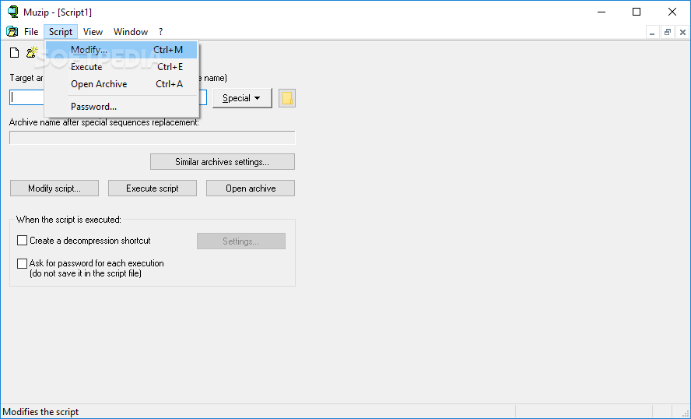The image size is (691, 419).
Task: Open the File menu
Action: [31, 32]
